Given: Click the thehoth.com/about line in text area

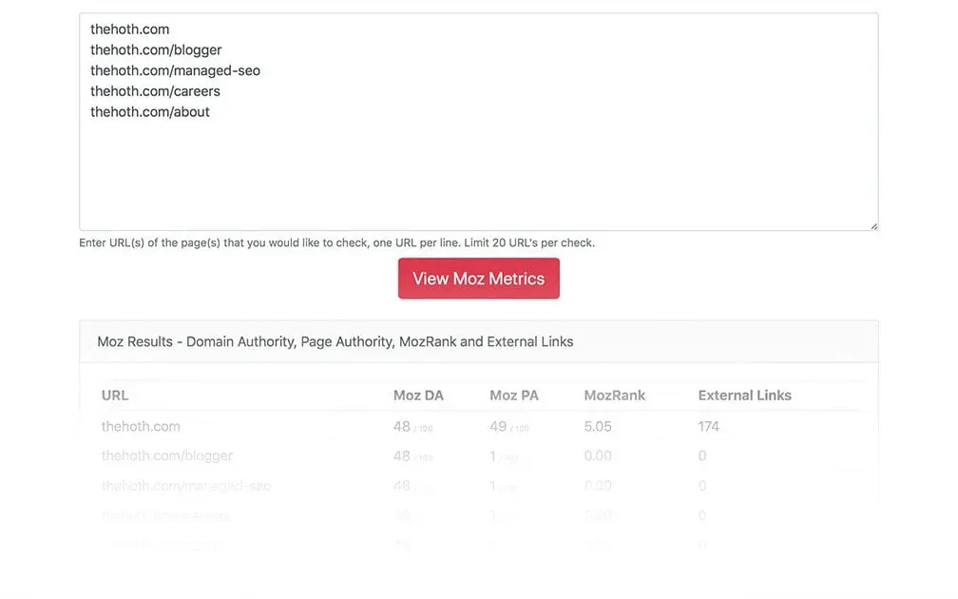Looking at the screenshot, I should [x=150, y=112].
